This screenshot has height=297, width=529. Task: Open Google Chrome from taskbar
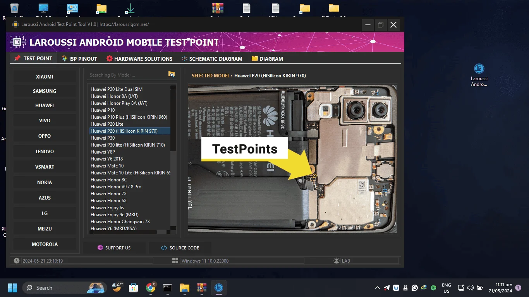pyautogui.click(x=151, y=288)
